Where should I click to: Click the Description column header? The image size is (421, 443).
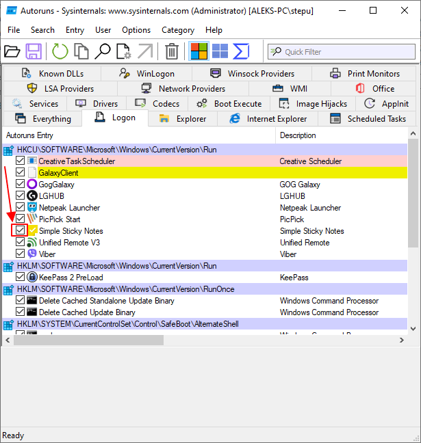tap(342, 135)
